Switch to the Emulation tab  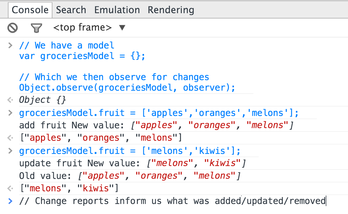click(x=117, y=10)
